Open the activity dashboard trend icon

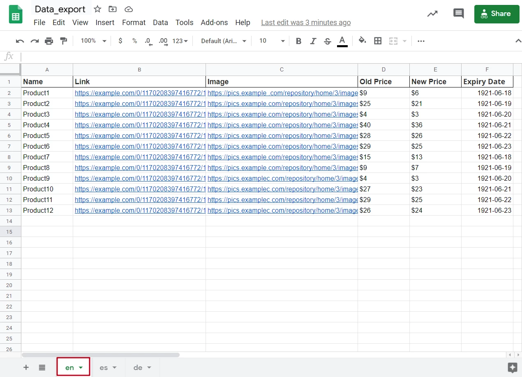(x=432, y=14)
